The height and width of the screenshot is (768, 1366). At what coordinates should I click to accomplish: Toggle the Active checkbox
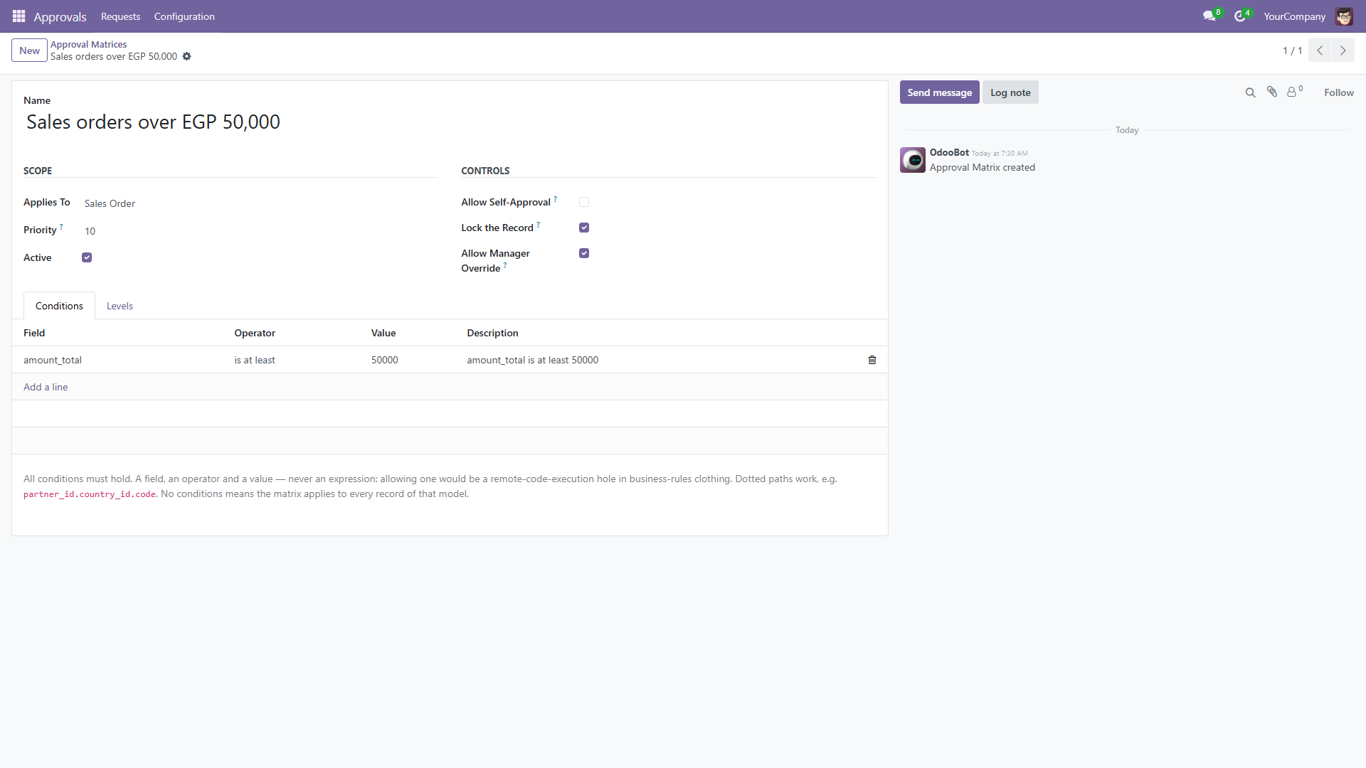[87, 257]
